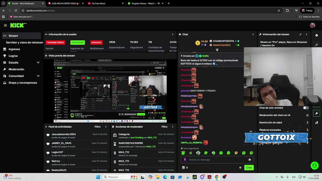Image resolution: width=322 pixels, height=181 pixels.
Task: Open Restricción de edad settings
Action: (284, 123)
